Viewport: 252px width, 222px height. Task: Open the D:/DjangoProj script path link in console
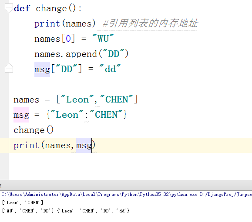click(x=226, y=194)
